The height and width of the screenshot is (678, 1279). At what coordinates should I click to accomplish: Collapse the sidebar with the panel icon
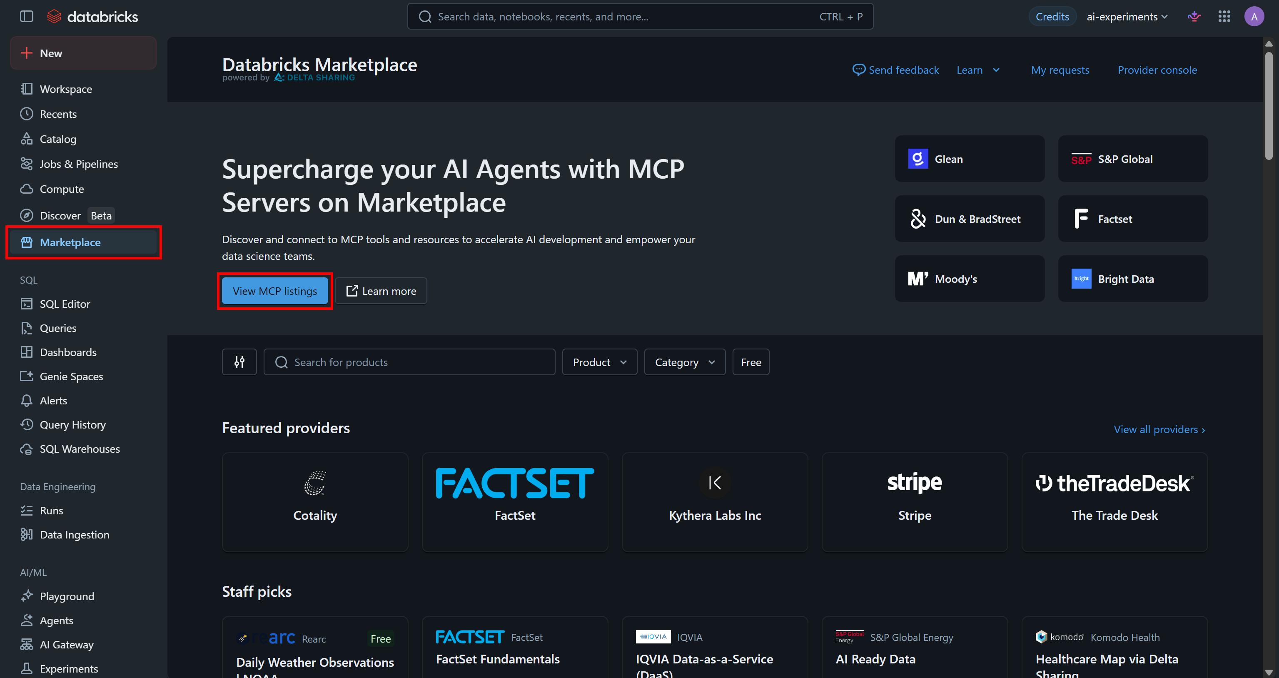pyautogui.click(x=26, y=16)
